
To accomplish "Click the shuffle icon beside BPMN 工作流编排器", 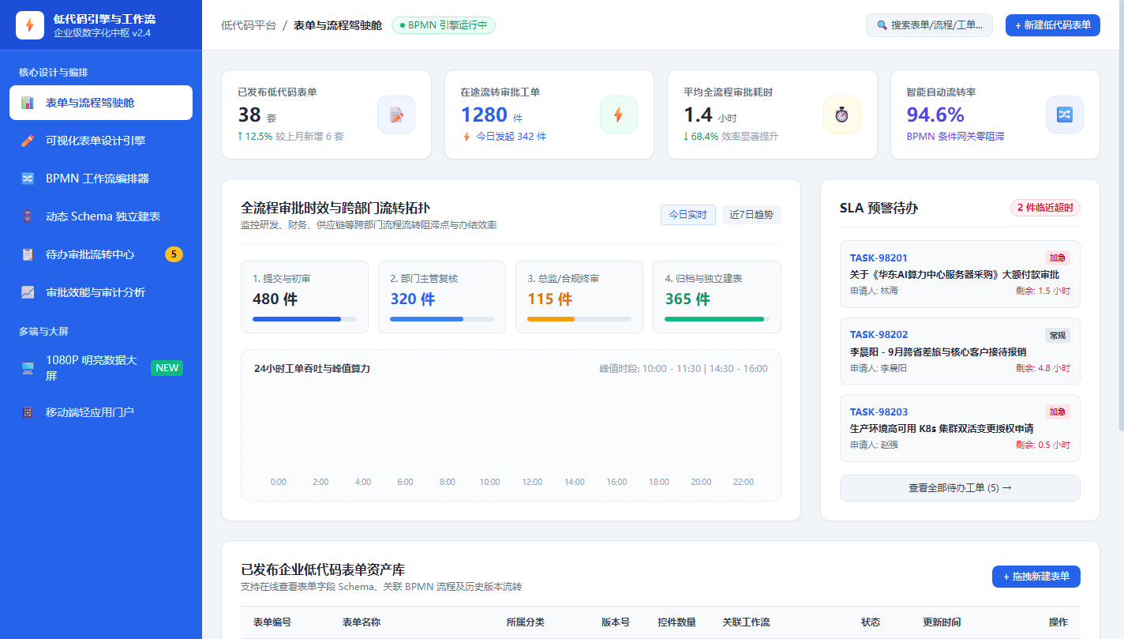I will [28, 179].
